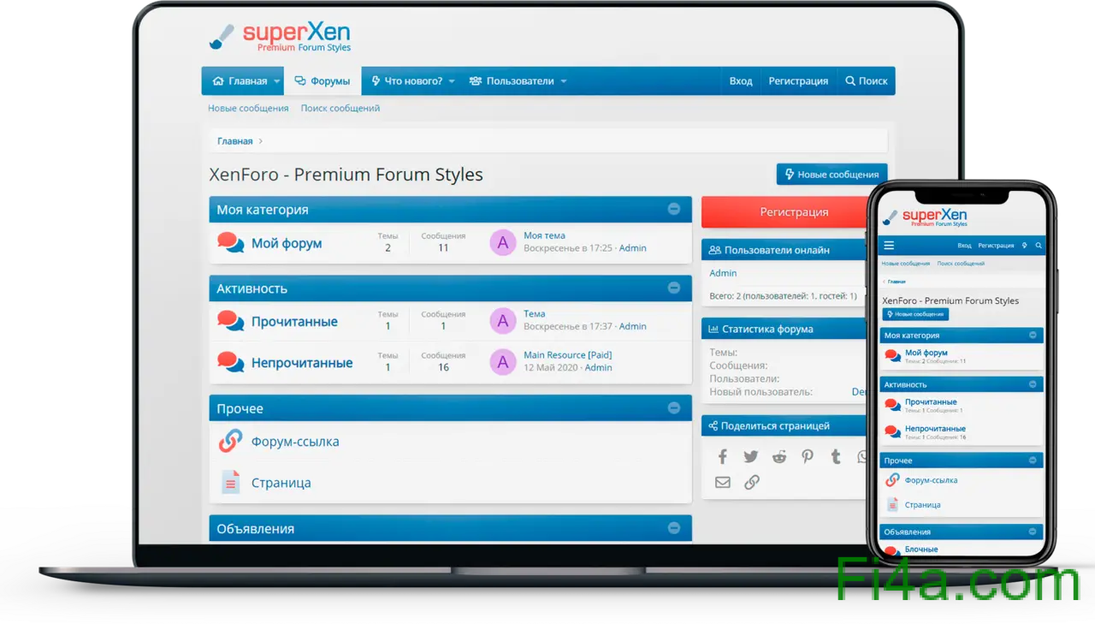Screen dimensions: 1095x624
Task: Click the email envelope share icon
Action: [x=723, y=483]
